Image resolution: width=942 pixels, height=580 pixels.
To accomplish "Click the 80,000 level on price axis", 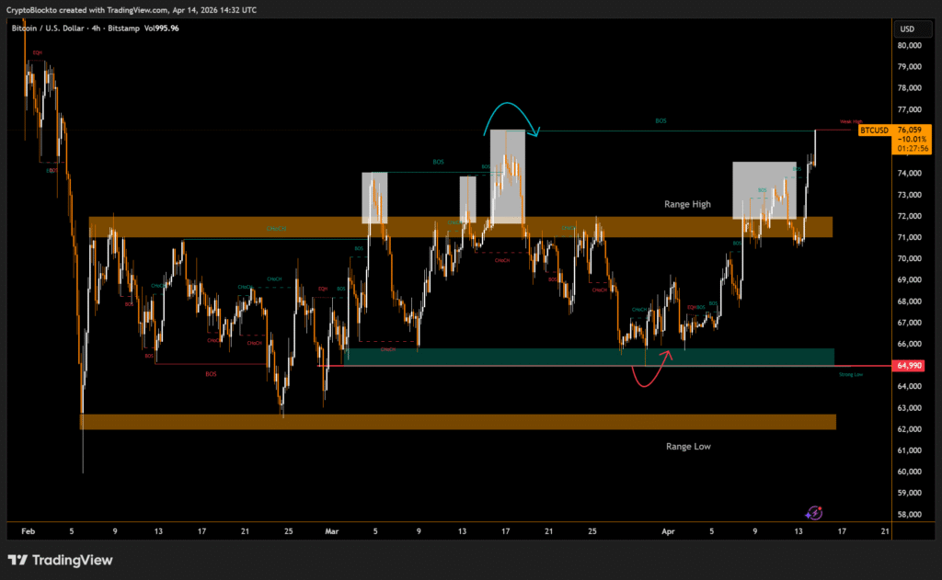I will pyautogui.click(x=909, y=45).
